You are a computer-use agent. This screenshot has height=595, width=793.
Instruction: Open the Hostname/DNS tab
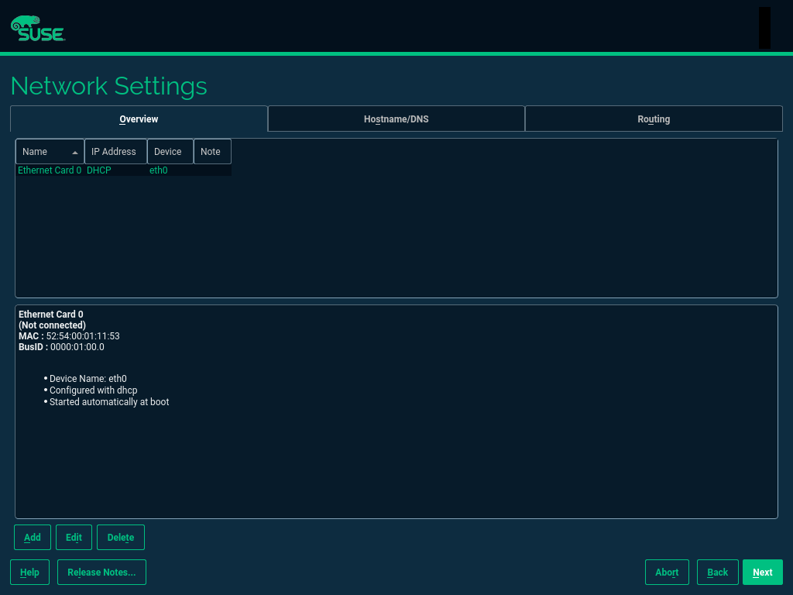[396, 119]
